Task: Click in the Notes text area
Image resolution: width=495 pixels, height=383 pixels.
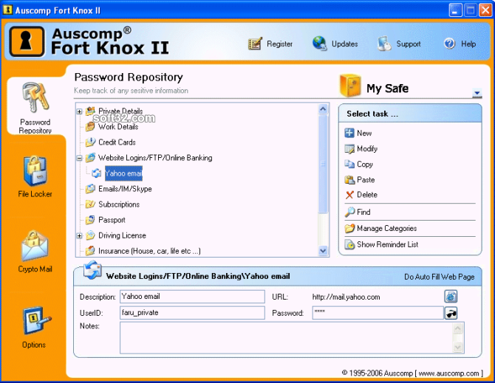Action: pyautogui.click(x=287, y=337)
